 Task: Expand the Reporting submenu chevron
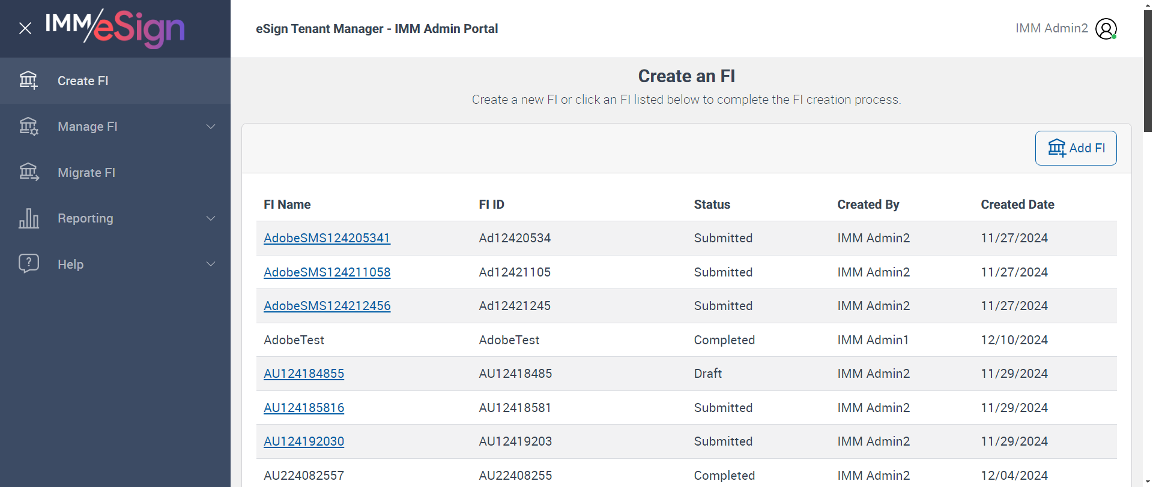(211, 218)
